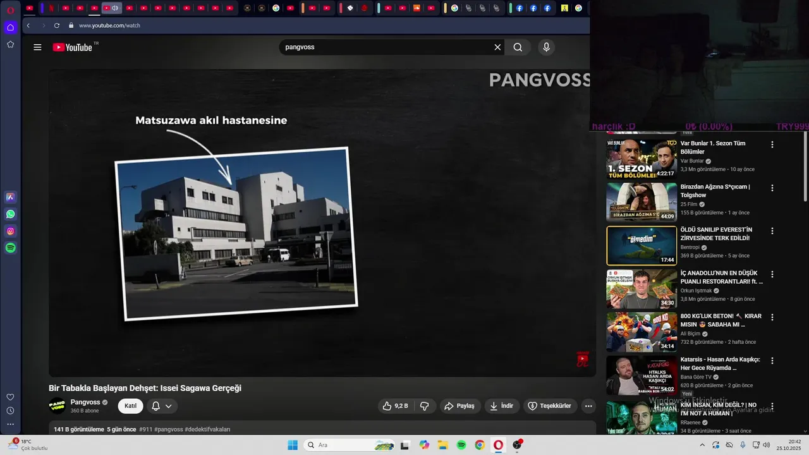This screenshot has height=455, width=809.
Task: Open Opera sidebar history clock icon
Action: tap(10, 411)
